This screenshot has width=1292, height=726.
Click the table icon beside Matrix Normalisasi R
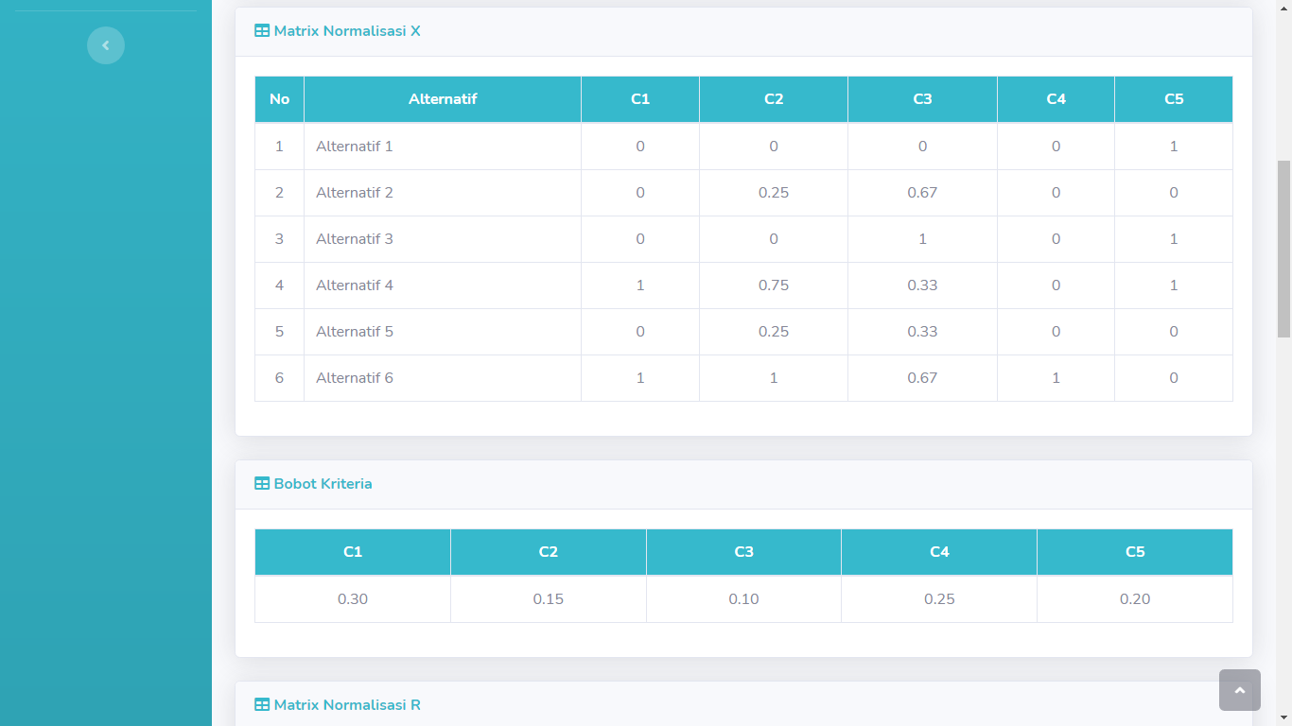[262, 705]
